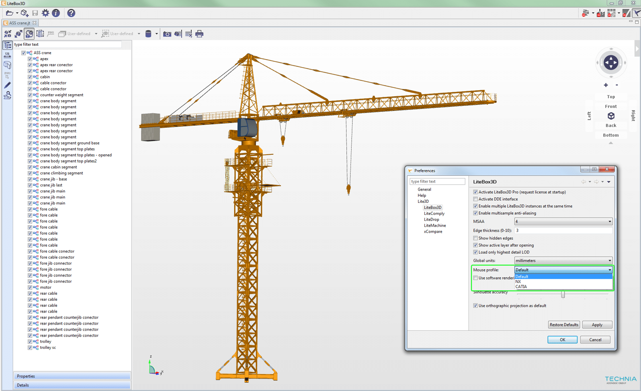Expand the Properties panel
This screenshot has width=641, height=391.
(72, 376)
